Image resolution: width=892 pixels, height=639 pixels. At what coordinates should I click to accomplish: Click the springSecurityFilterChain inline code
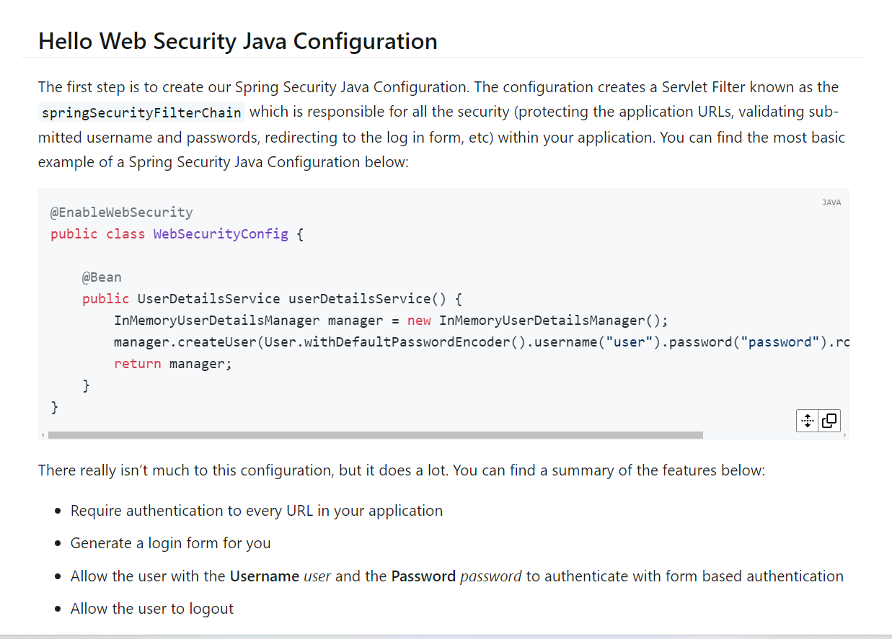141,112
